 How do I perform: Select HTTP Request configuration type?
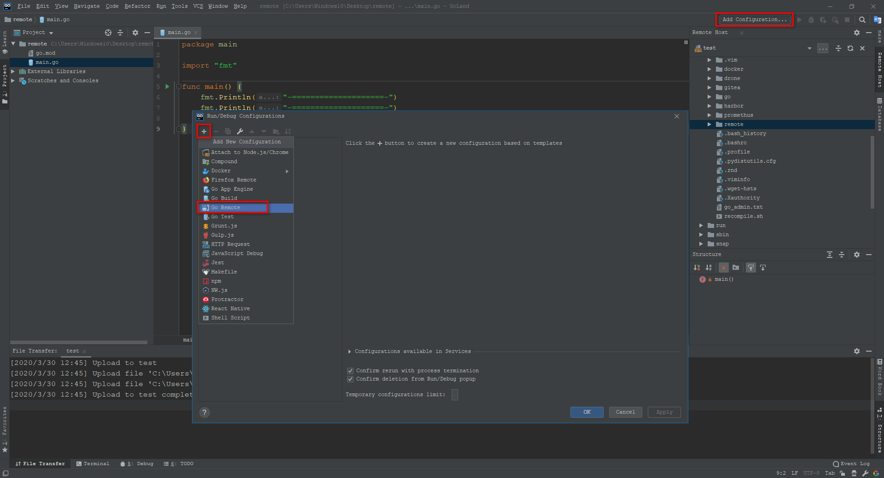tap(246, 245)
